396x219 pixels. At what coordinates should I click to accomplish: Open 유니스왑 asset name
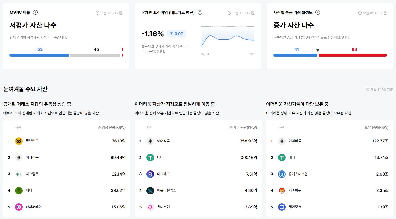pyautogui.click(x=163, y=207)
